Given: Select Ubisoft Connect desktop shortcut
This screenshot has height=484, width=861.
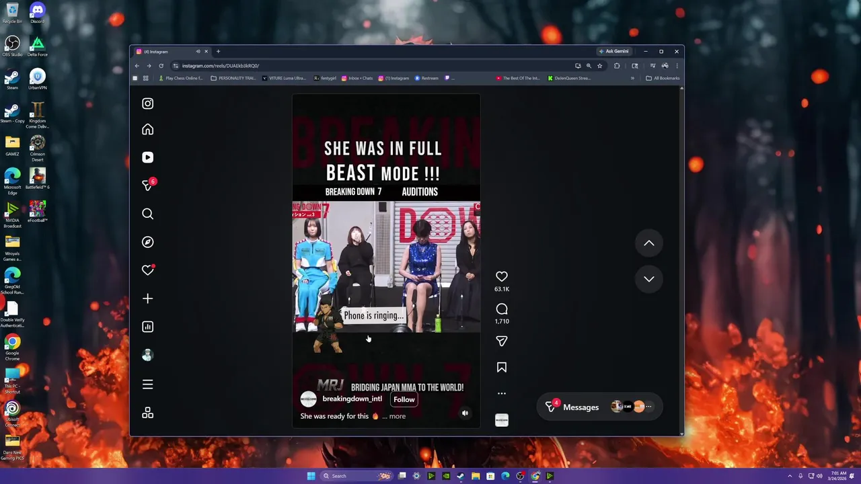Looking at the screenshot, I should (x=12, y=413).
